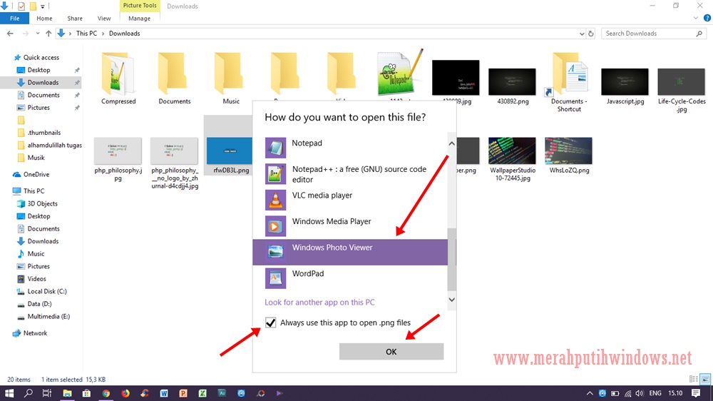Go back with the Back arrow
713x401 pixels.
point(10,34)
